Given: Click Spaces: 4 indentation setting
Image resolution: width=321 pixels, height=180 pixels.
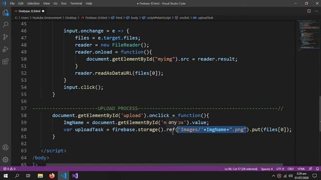Looking at the screenshot, I should (266, 169).
